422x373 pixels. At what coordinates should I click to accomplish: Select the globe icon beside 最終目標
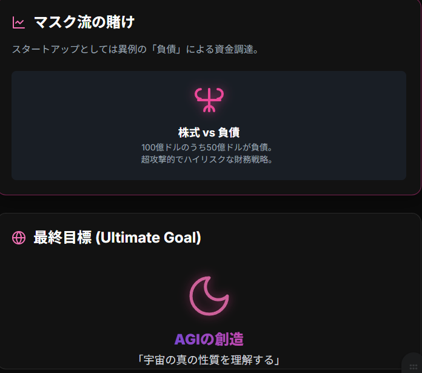tap(19, 238)
